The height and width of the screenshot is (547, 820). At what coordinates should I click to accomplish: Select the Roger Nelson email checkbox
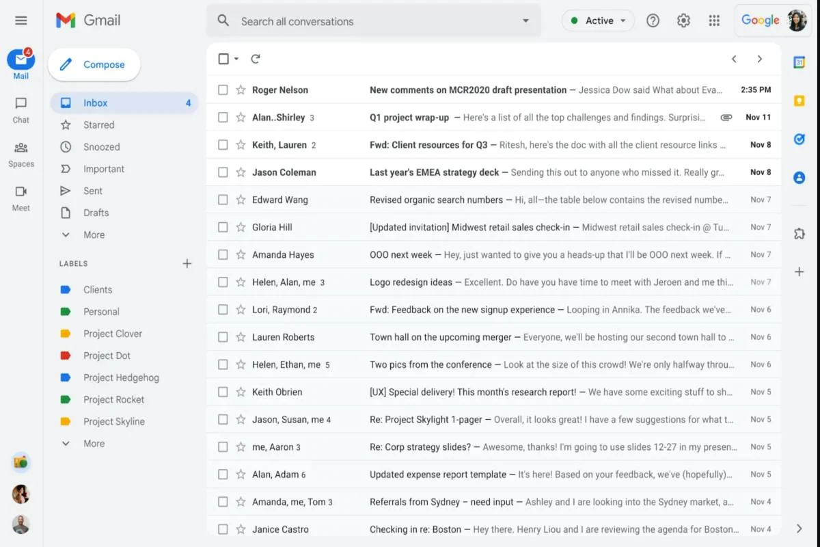coord(223,90)
